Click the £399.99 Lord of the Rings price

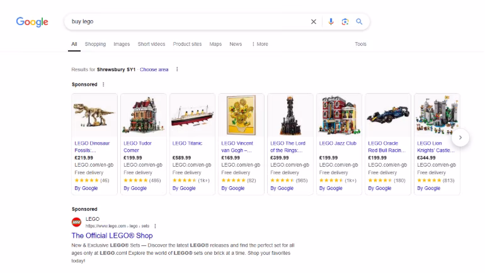click(x=279, y=158)
